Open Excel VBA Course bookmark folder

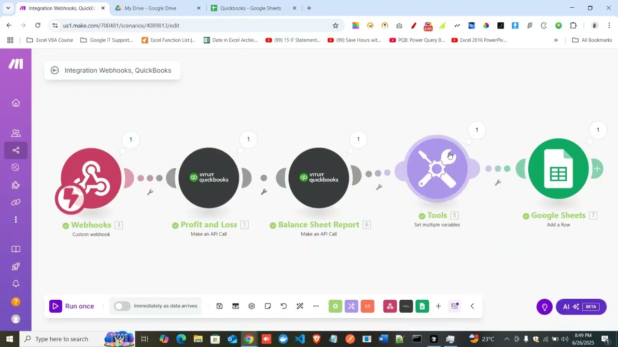coord(50,40)
